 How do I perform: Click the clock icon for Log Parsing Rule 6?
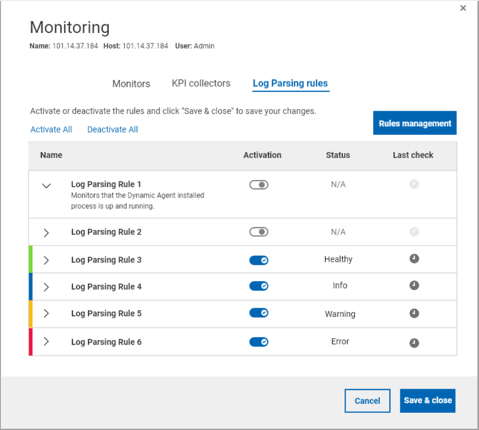coord(414,342)
